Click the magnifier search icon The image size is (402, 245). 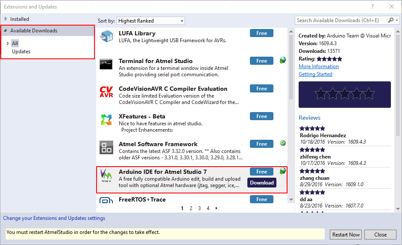pos(391,20)
